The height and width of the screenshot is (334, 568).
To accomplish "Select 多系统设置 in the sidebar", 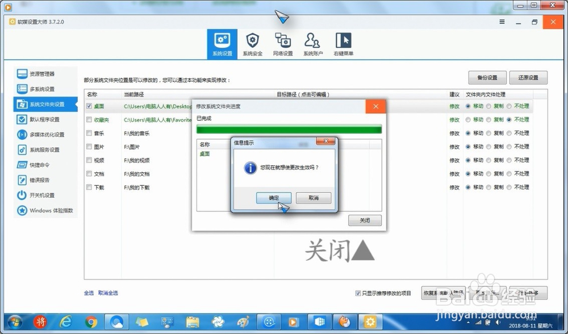I will click(45, 89).
